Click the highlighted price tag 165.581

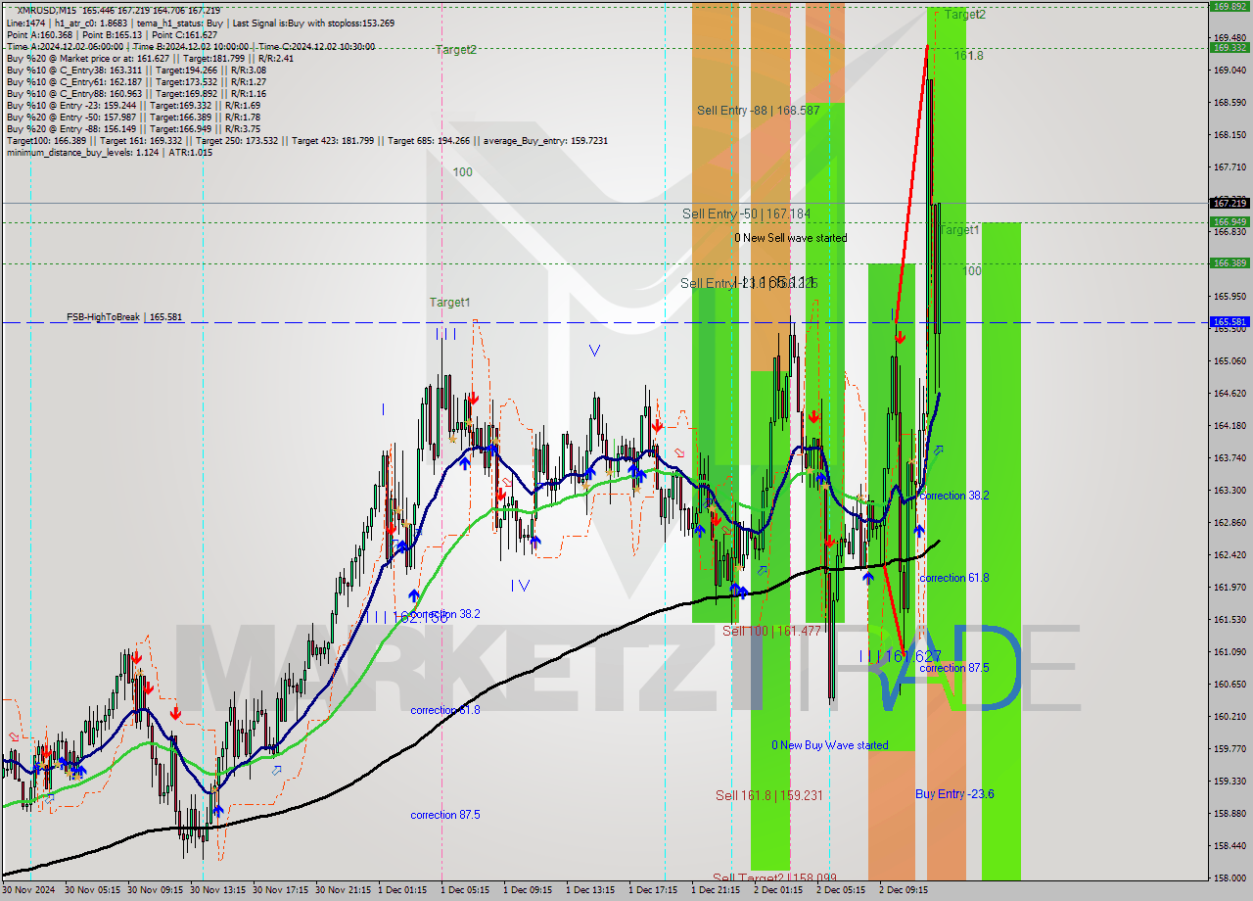[x=1230, y=321]
